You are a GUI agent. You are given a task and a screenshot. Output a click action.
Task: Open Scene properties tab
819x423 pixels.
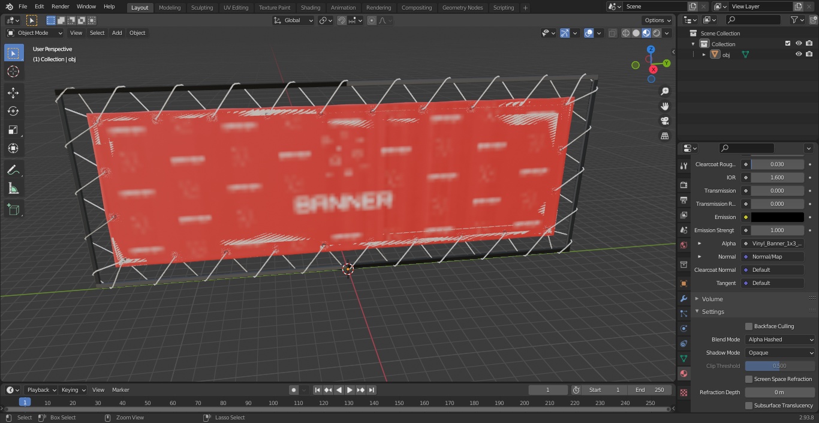point(683,230)
